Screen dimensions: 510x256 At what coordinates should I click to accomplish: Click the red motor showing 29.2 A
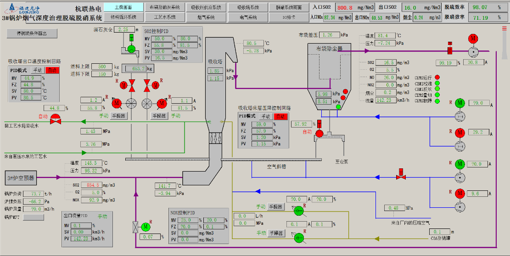(x=460, y=133)
